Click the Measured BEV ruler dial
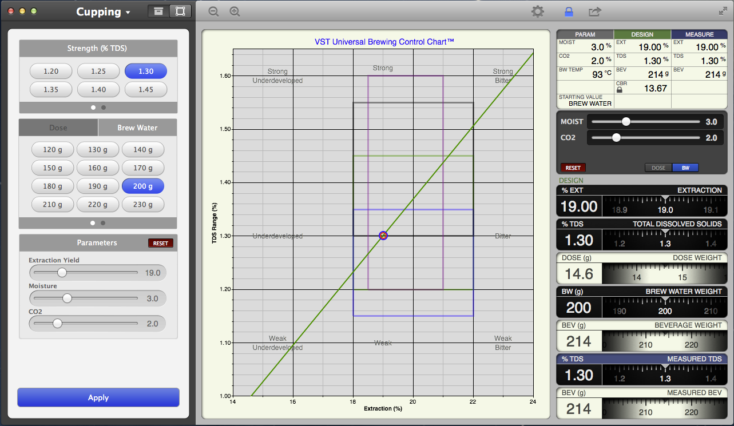The height and width of the screenshot is (426, 734). point(665,409)
